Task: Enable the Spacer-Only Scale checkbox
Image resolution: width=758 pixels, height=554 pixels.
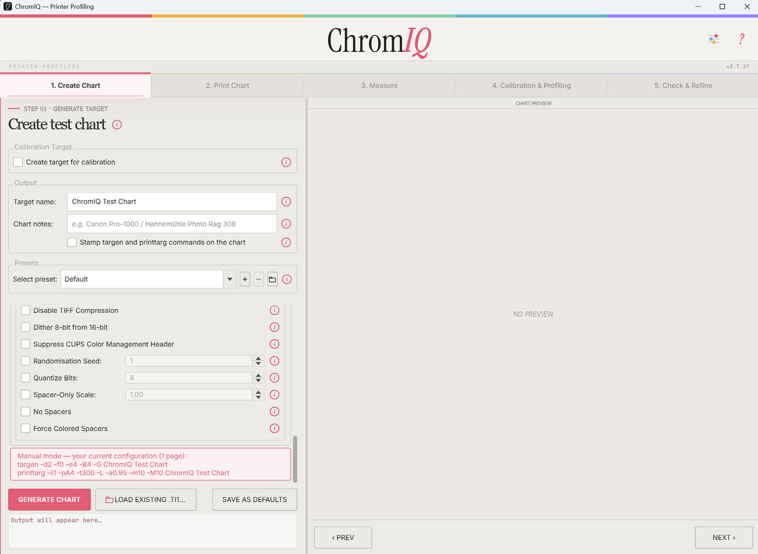Action: 26,395
